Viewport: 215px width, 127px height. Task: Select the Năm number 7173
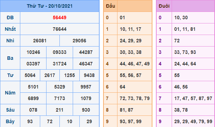pos(59,98)
